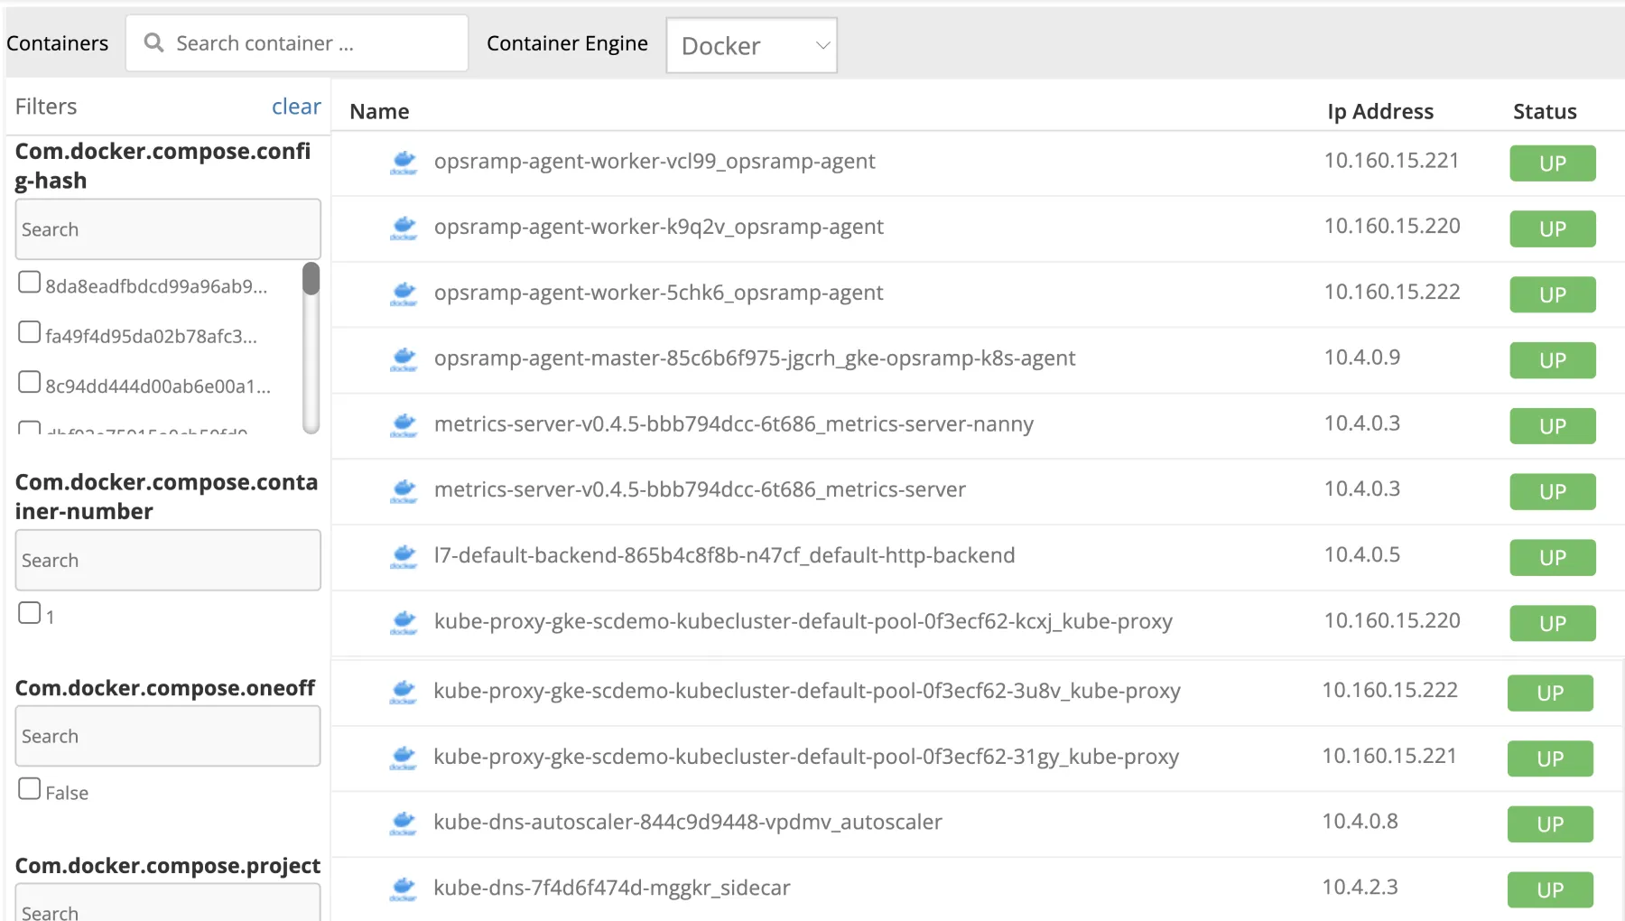Viewport: 1625px width, 921px height.
Task: Click IP address 10.4.0.5
Action: 1362,554
